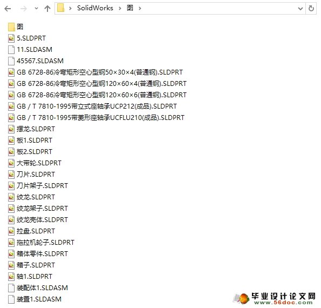Click icon of UCFLU210 bearing file
Screen dimensions: 321x308
[11, 118]
